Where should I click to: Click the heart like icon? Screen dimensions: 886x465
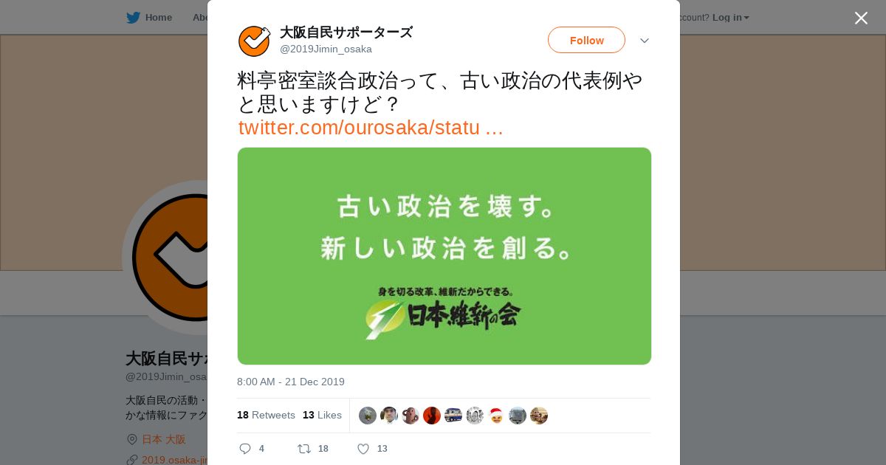pos(363,449)
